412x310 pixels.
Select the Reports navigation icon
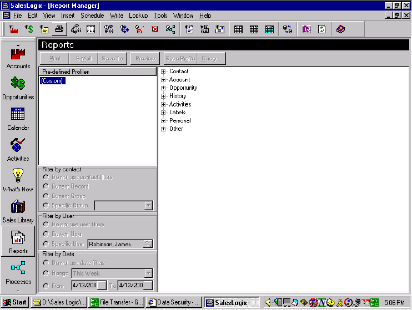[18, 242]
